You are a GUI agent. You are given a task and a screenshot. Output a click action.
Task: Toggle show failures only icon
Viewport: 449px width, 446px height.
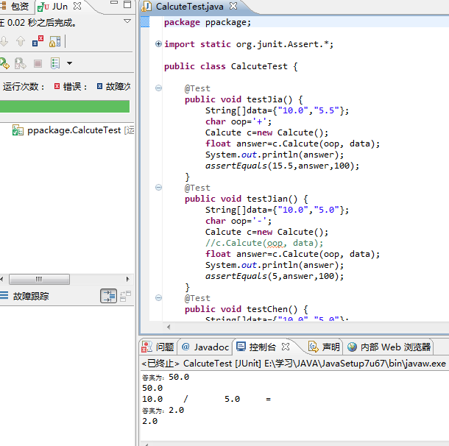(38, 41)
